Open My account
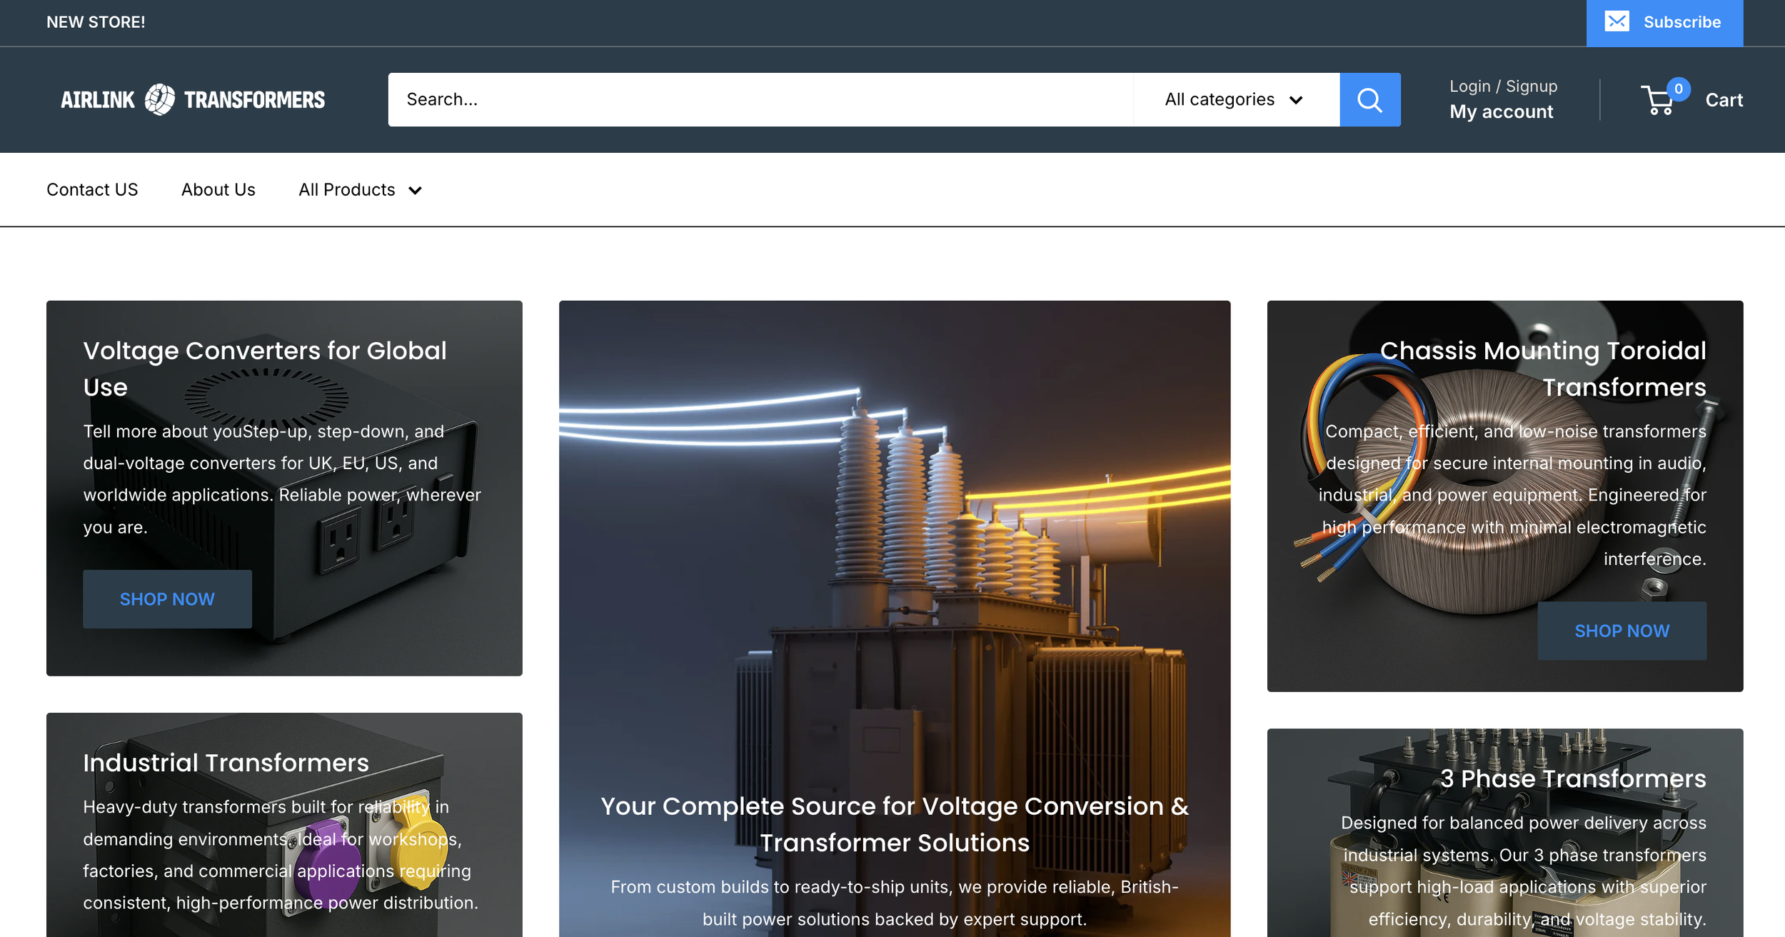Screen dimensions: 1785x937 [x=1501, y=112]
